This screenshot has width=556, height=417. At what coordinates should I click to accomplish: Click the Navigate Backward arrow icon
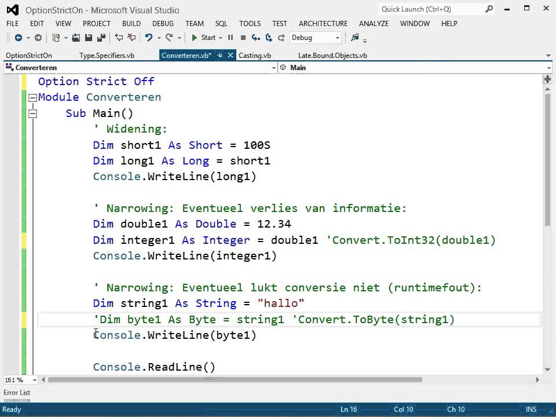click(x=19, y=38)
